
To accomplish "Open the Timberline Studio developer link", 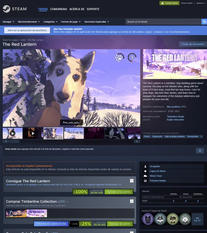I will click(175, 116).
